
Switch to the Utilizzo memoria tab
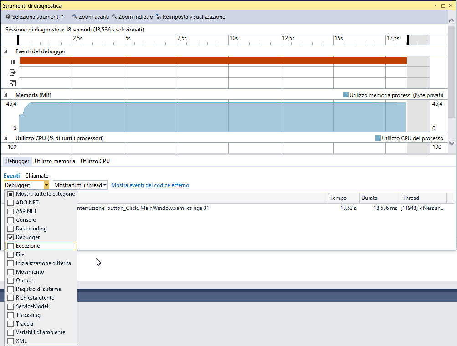point(55,161)
